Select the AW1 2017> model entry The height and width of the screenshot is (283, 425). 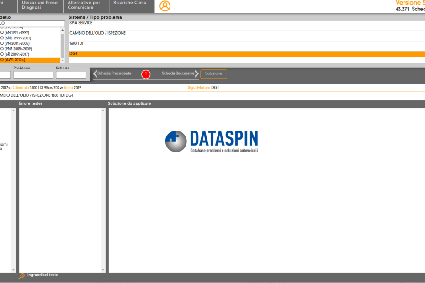point(30,60)
